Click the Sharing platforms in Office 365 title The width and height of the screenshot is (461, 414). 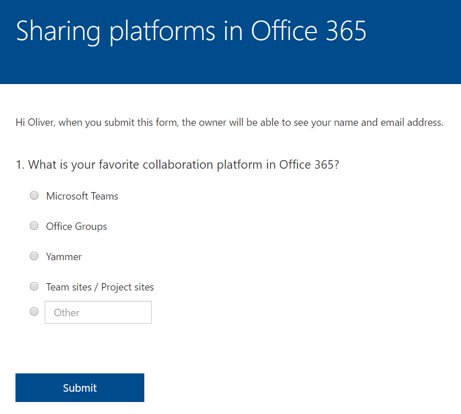[191, 31]
